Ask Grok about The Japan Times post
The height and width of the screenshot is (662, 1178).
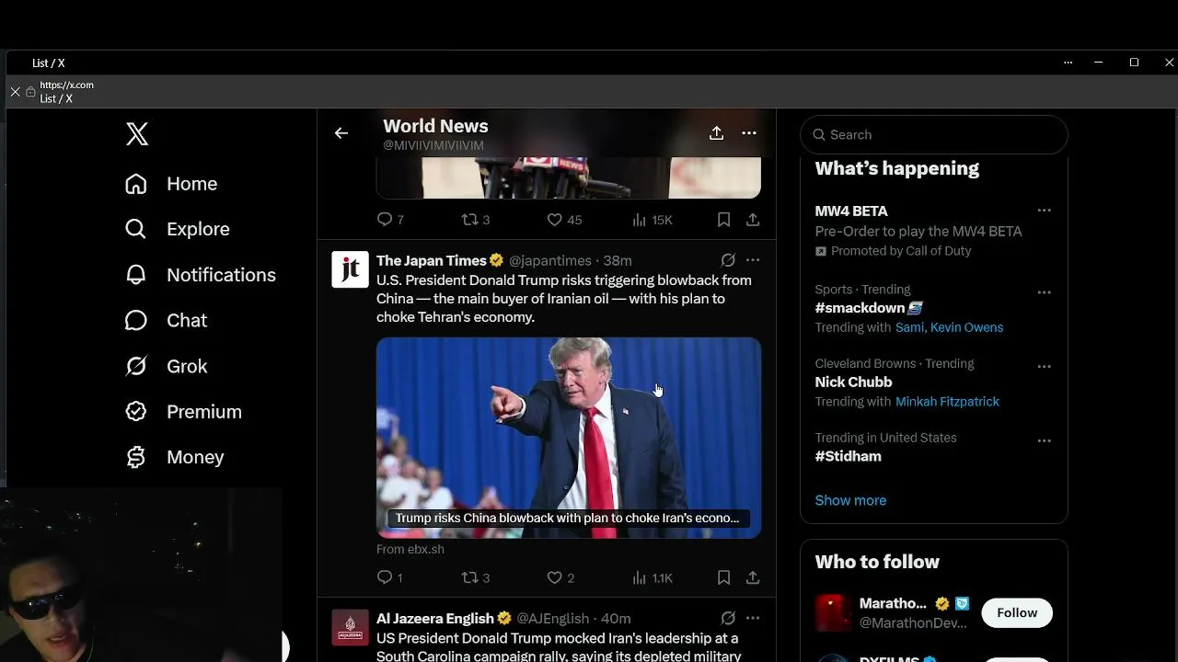coord(728,260)
